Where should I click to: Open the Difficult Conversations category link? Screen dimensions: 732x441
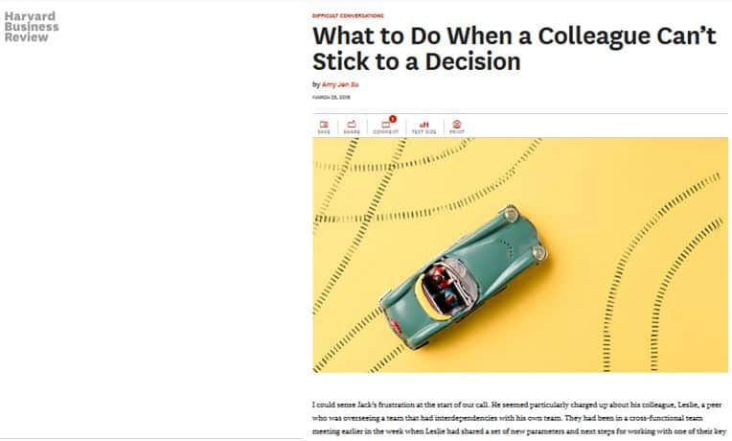click(x=348, y=16)
